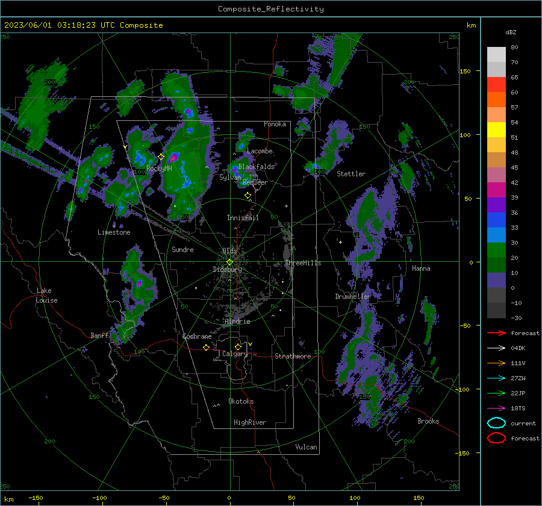Click the Calgary city label
This screenshot has height=506, width=542.
(235, 354)
